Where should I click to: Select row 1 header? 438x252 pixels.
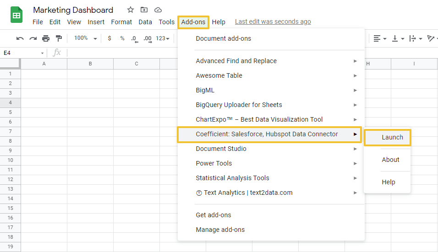click(x=11, y=74)
